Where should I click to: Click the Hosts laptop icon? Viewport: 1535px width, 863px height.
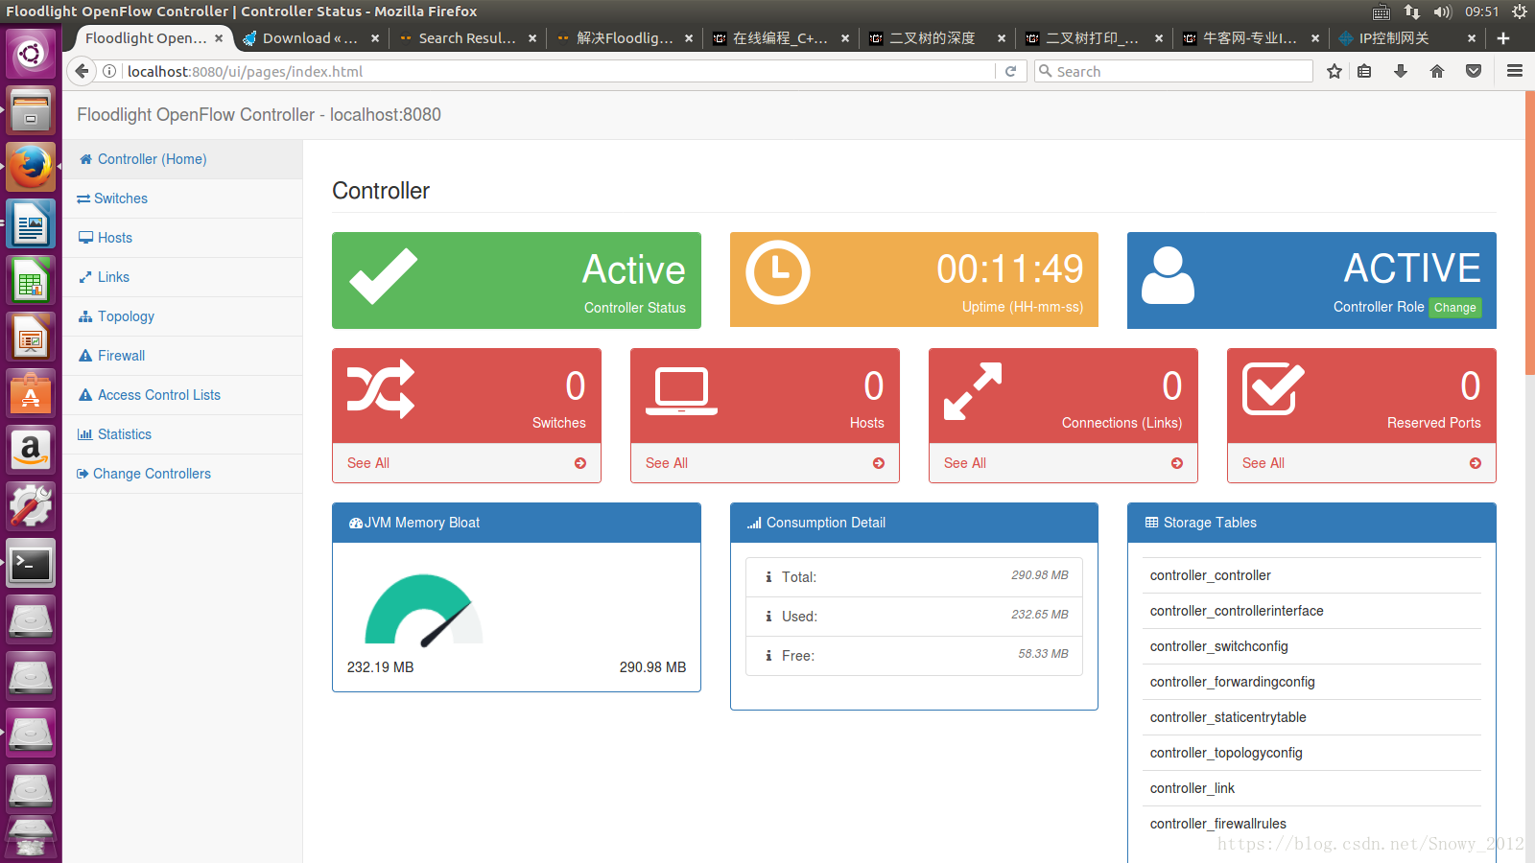[681, 390]
